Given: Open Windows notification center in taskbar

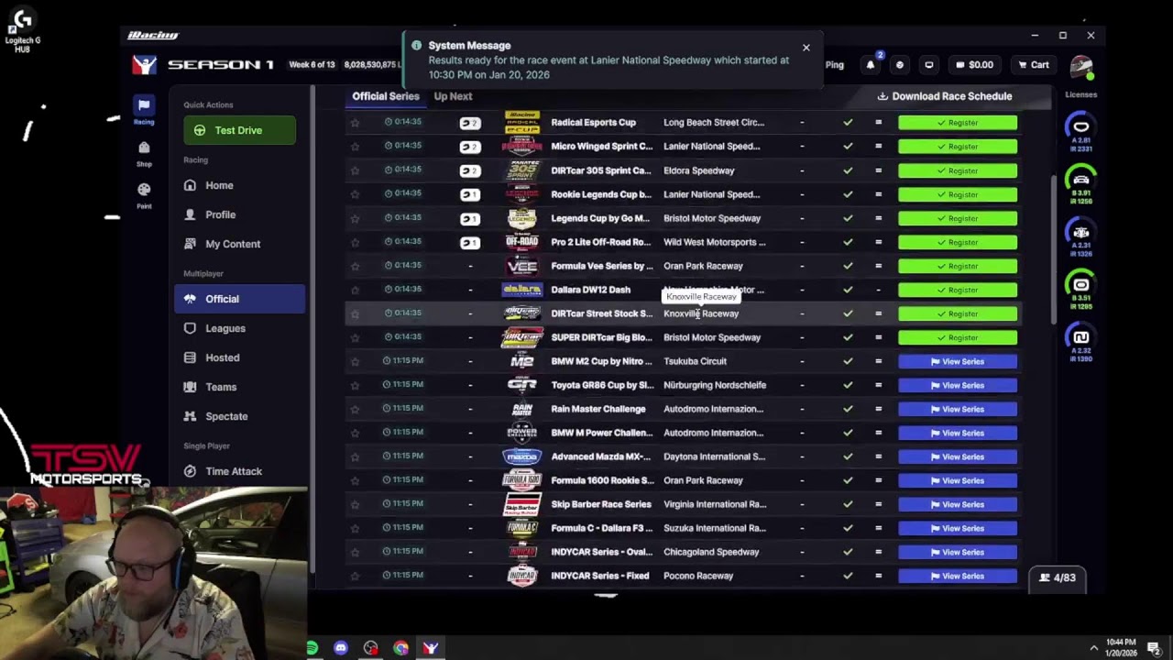Looking at the screenshot, I should pyautogui.click(x=1154, y=648).
